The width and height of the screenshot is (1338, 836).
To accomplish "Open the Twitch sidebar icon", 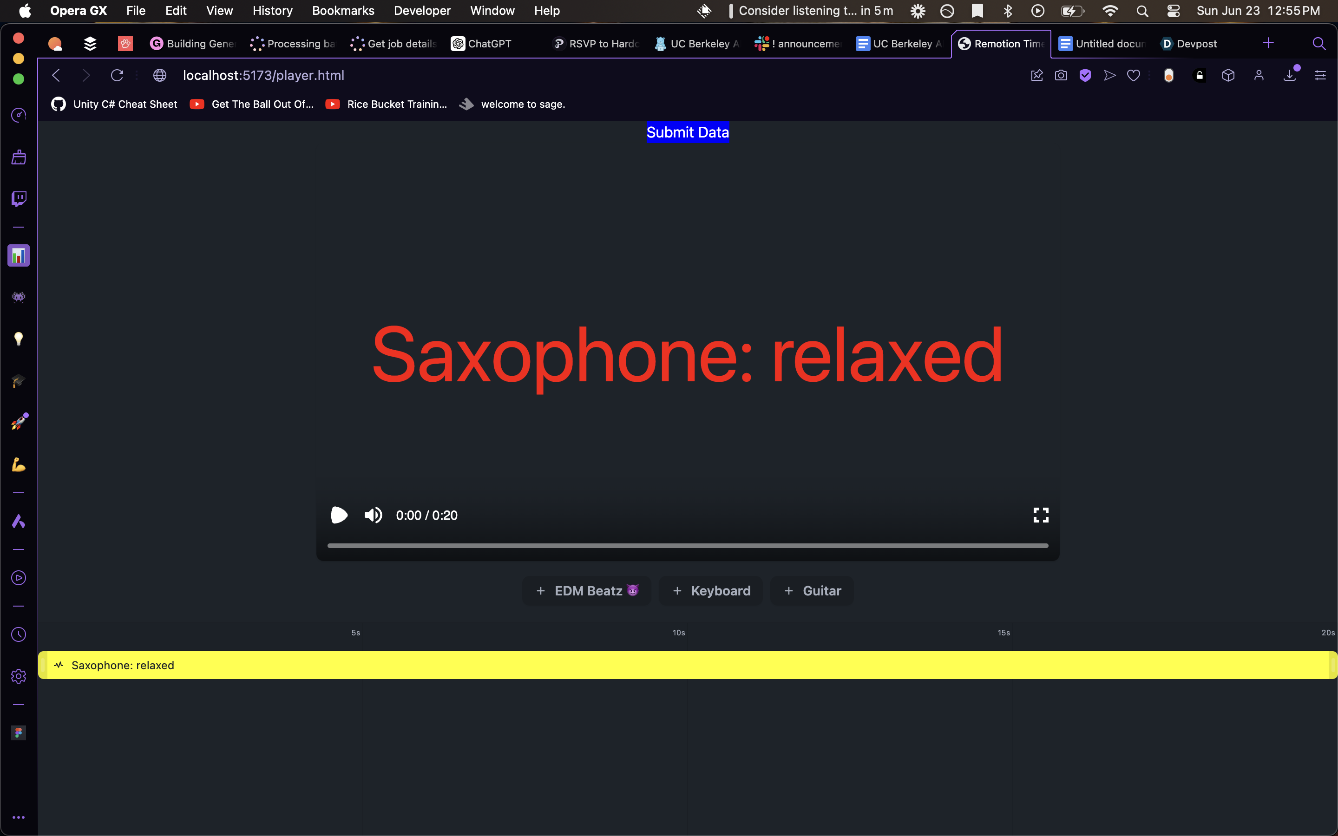I will coord(19,198).
